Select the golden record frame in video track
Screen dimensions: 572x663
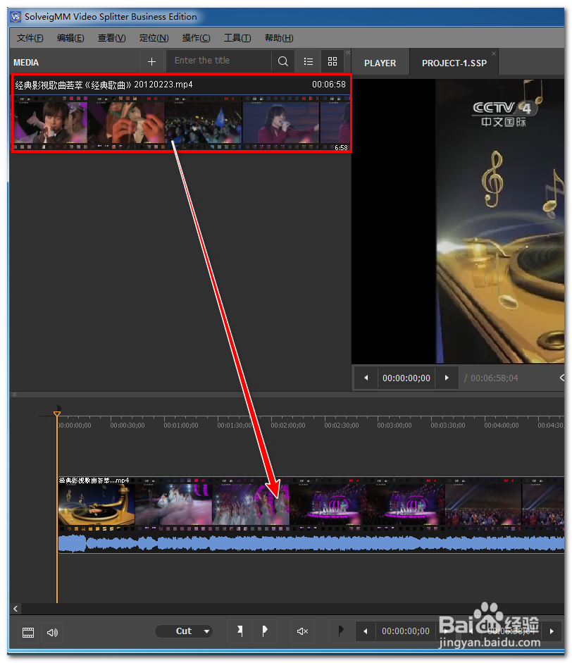tap(97, 504)
